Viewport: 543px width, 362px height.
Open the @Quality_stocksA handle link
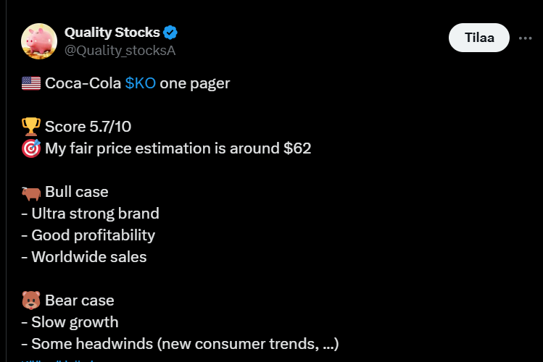point(120,51)
